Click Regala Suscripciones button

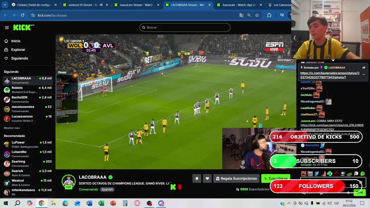point(236,179)
